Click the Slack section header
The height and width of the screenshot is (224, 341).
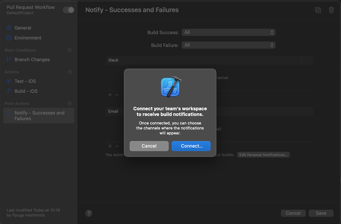pos(209,60)
